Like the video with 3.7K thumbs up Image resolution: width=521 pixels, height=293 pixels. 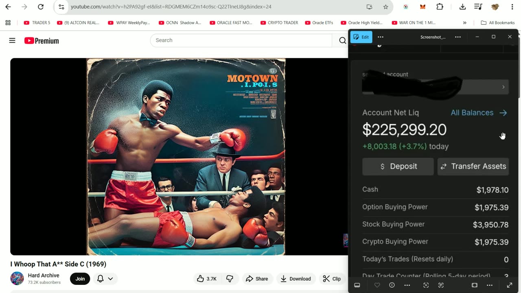click(x=207, y=279)
